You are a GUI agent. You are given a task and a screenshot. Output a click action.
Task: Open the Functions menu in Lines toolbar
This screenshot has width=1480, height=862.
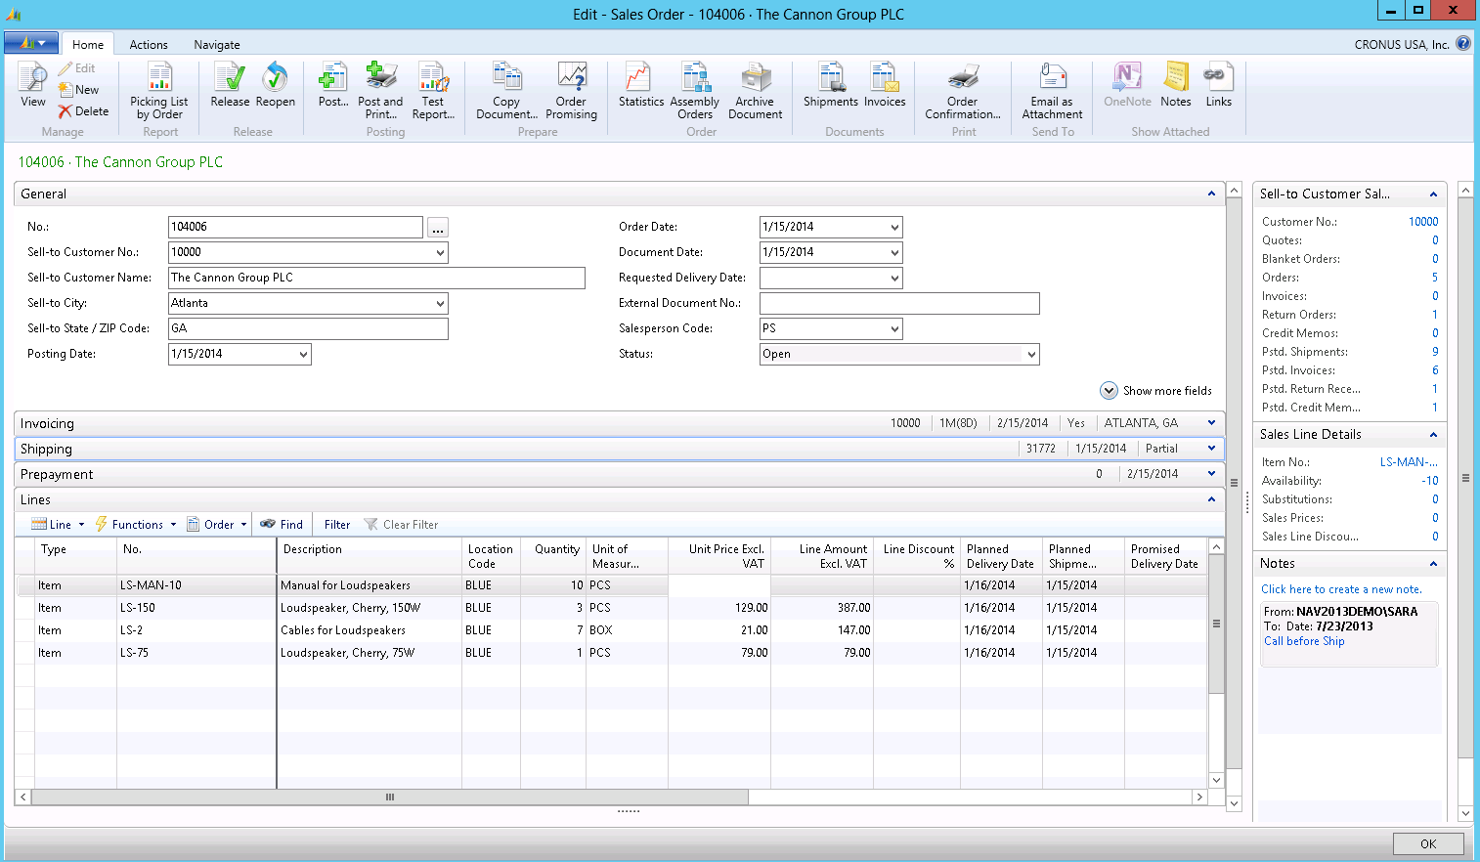pos(136,525)
